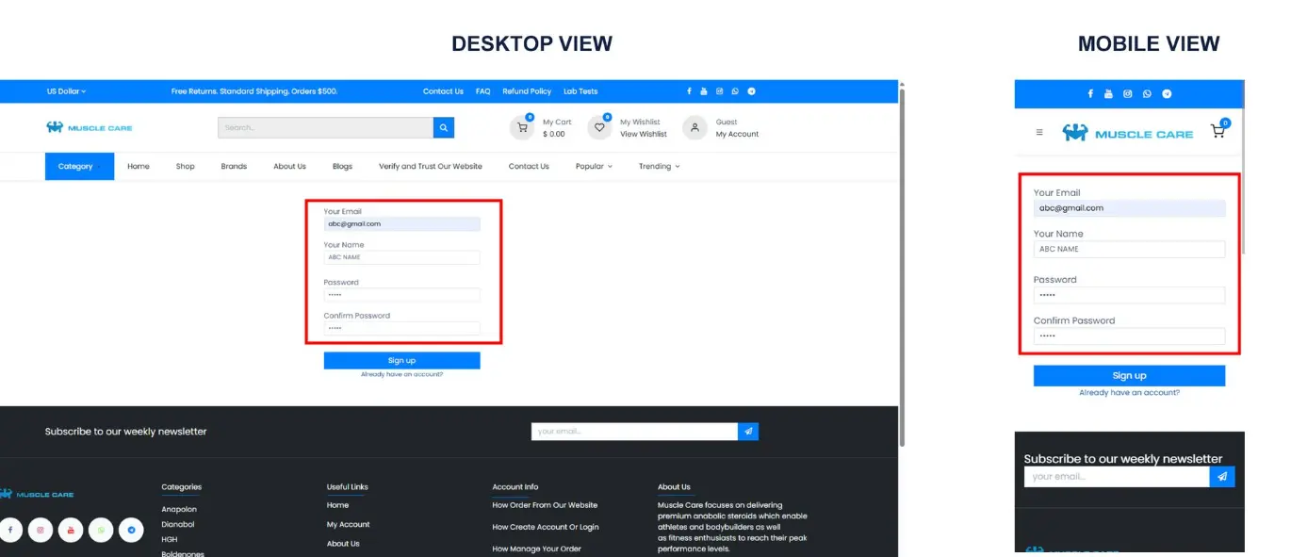Expand the Trending menu dropdown

coord(659,167)
